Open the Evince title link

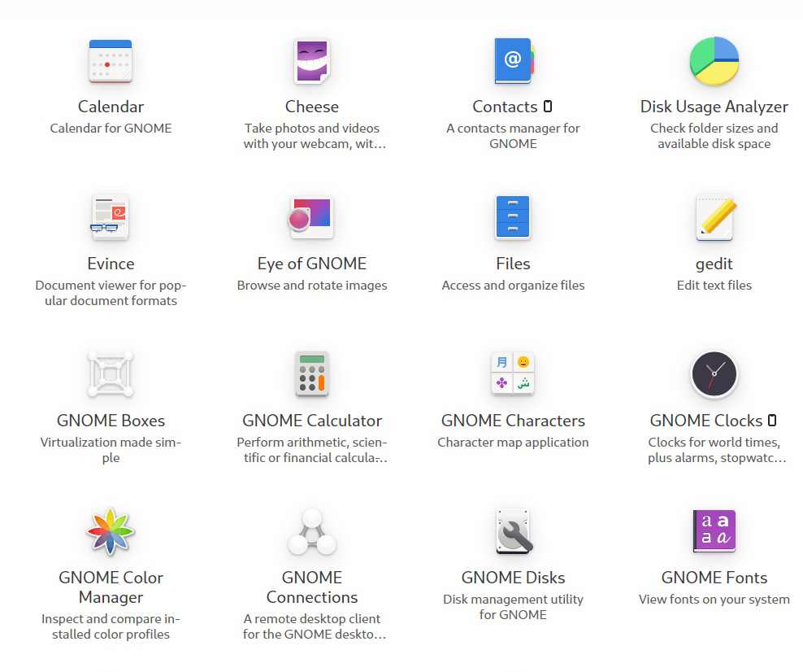111,264
